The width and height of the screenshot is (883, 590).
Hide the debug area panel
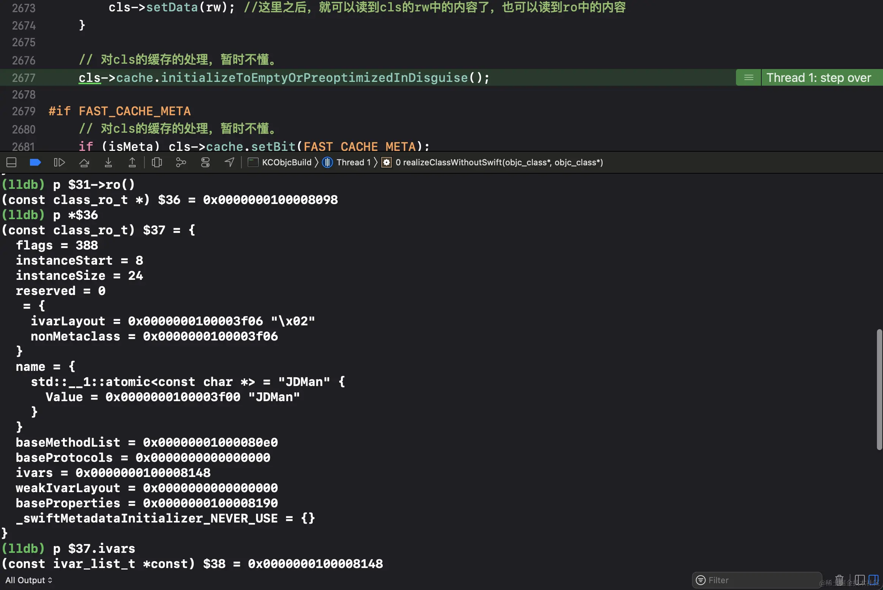click(11, 163)
